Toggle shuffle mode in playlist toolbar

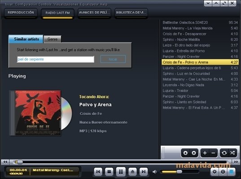pos(232,153)
